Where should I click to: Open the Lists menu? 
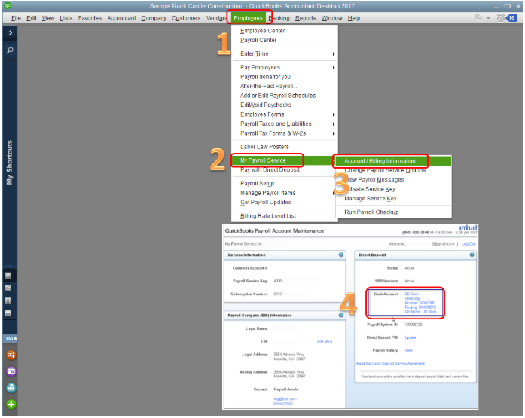point(66,18)
